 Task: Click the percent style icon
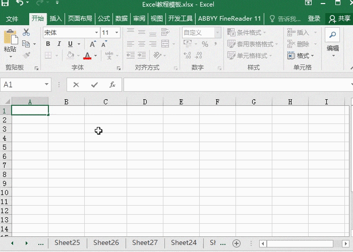pos(205,44)
